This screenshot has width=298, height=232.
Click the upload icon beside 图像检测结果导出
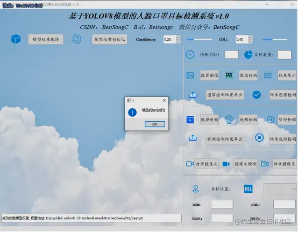(193, 95)
